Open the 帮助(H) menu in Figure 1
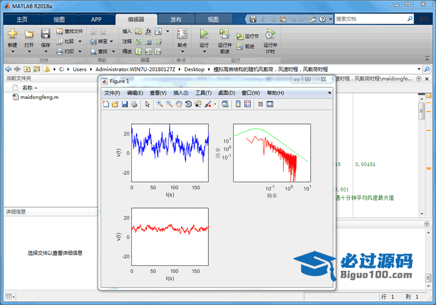Screen dimensions: 436x305 (x=275, y=93)
